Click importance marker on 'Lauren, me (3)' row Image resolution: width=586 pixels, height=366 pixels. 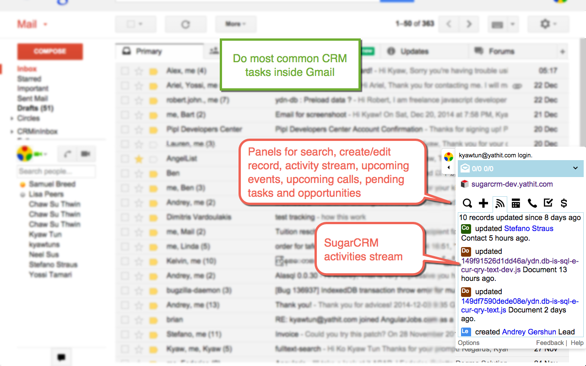coord(153,144)
